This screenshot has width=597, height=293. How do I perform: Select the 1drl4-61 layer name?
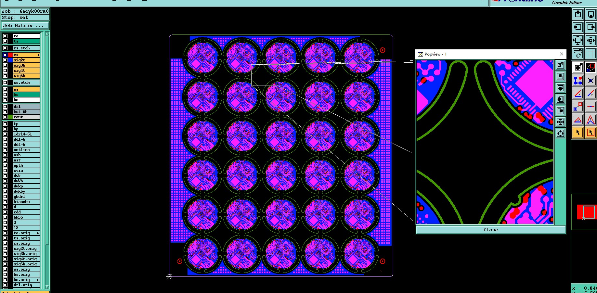(x=26, y=134)
